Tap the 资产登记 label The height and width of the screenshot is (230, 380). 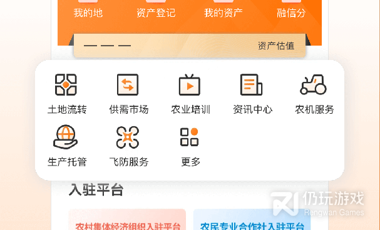[x=156, y=13]
